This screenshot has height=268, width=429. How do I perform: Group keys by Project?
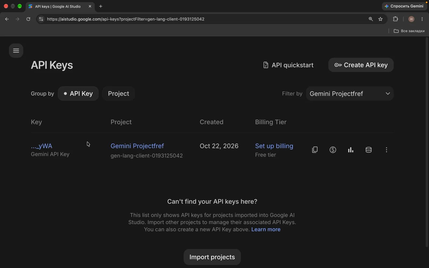119,94
